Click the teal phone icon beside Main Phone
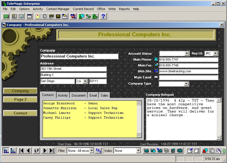Viewport: 227px width, 163px height. point(156,59)
